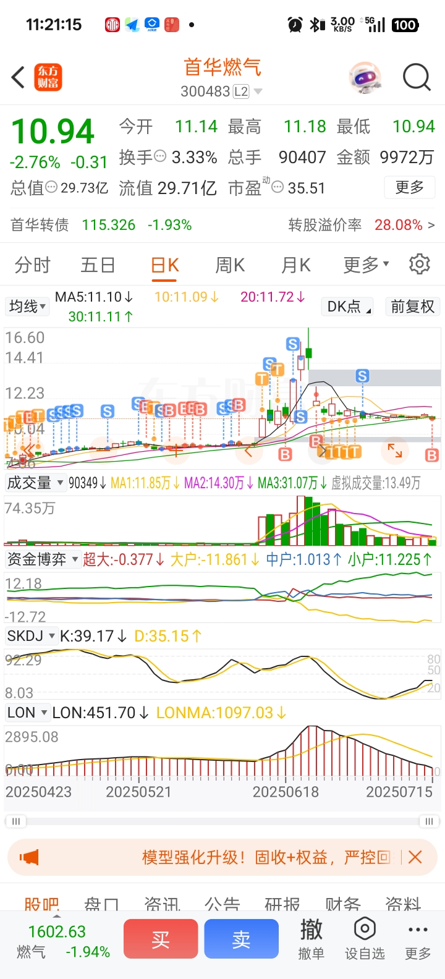Open the 资讯 tab

click(x=162, y=904)
